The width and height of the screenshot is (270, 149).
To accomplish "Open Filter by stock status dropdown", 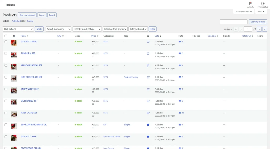I will [115, 29].
